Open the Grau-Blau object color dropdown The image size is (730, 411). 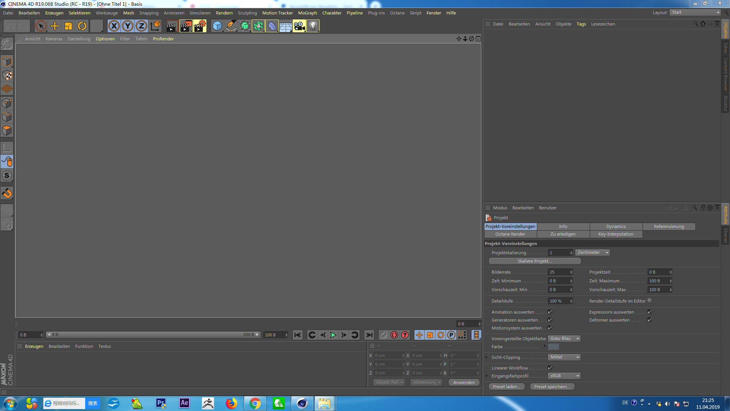[564, 339]
